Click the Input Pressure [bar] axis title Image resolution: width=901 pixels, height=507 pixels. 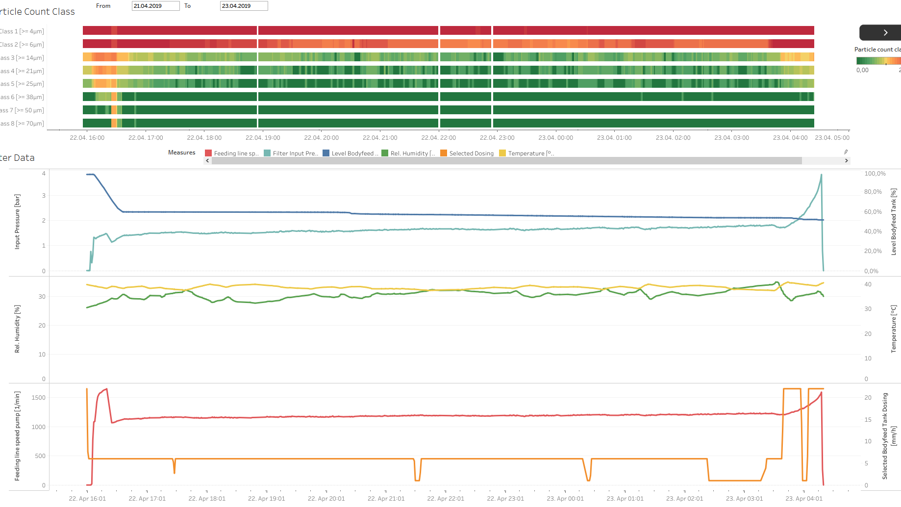[18, 222]
